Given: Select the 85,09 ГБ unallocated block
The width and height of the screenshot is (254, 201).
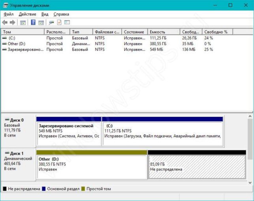Looking at the screenshot, I should [197, 165].
